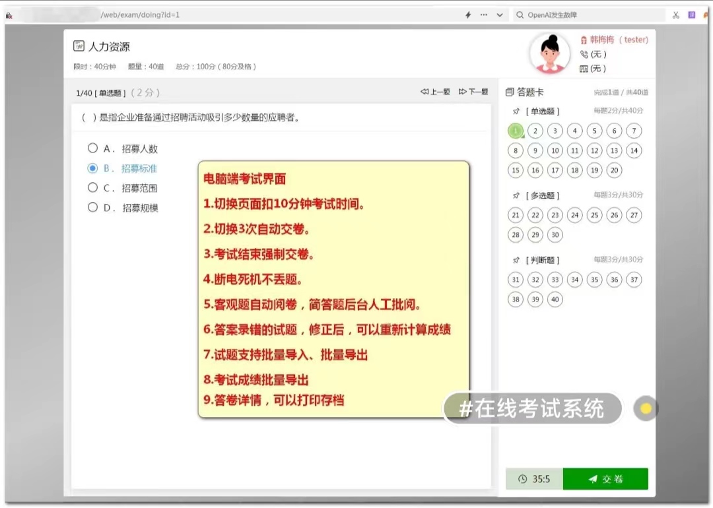This screenshot has width=713, height=508.
Task: Go to true/false question 36
Action: coord(615,280)
